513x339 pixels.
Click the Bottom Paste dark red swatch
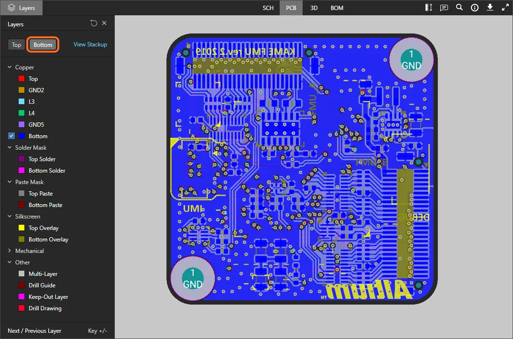[22, 205]
